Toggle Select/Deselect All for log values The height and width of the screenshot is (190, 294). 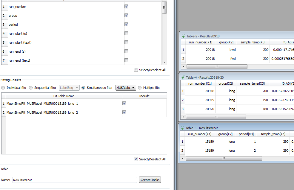pos(136,70)
